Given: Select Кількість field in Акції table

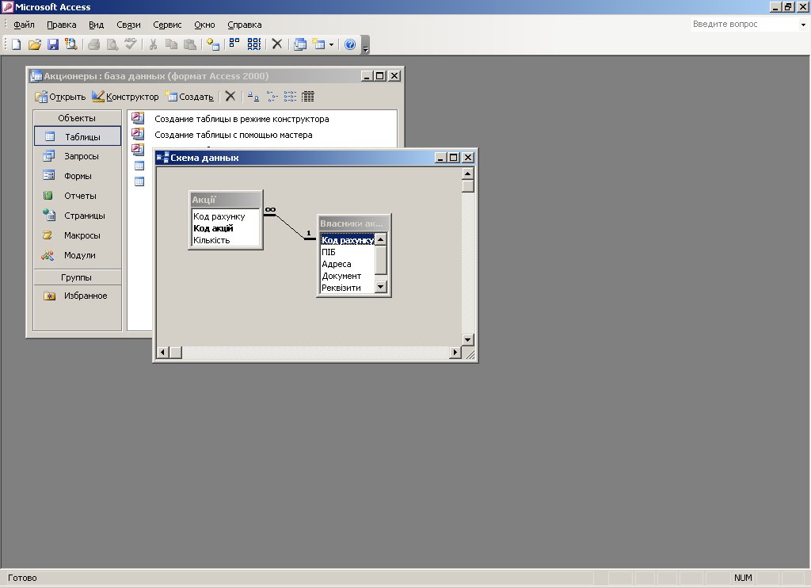Looking at the screenshot, I should [226, 240].
